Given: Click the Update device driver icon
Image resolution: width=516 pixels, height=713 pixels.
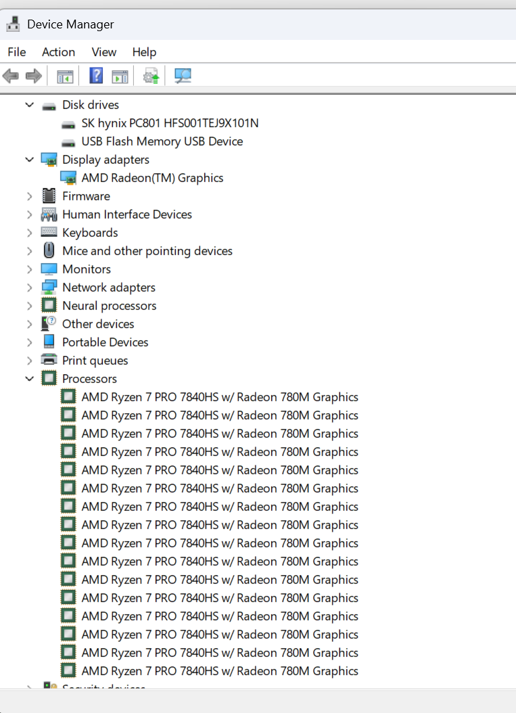Looking at the screenshot, I should (x=151, y=76).
